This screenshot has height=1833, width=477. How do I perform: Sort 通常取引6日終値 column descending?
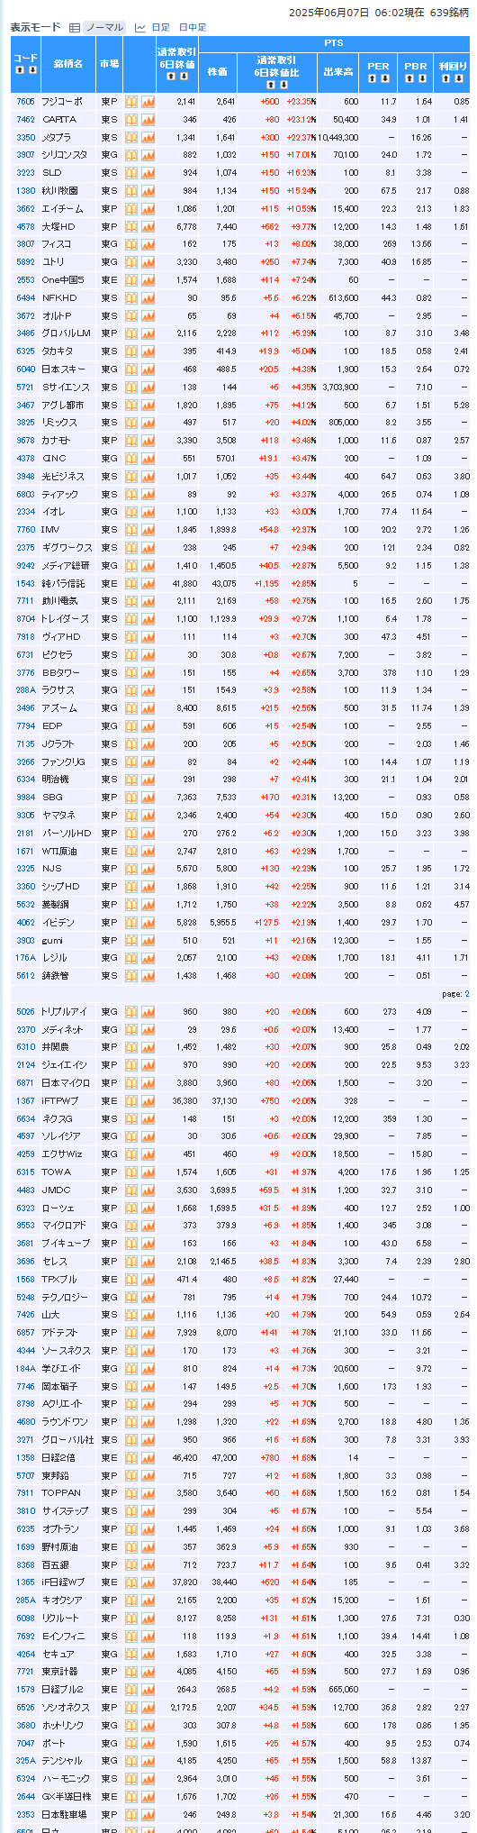[x=183, y=77]
